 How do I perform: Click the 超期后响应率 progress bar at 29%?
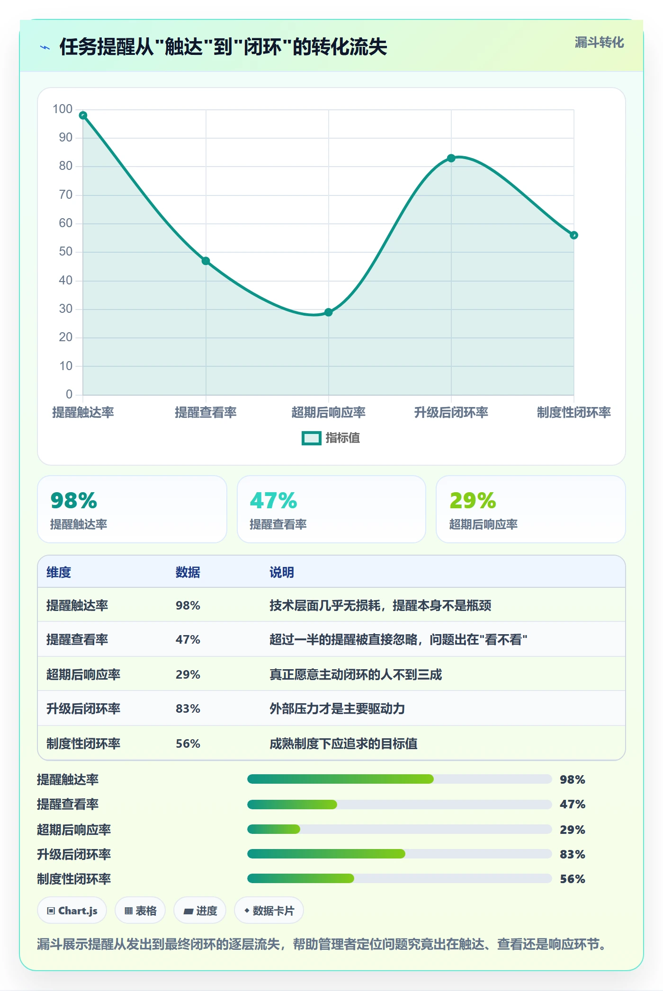click(x=399, y=829)
